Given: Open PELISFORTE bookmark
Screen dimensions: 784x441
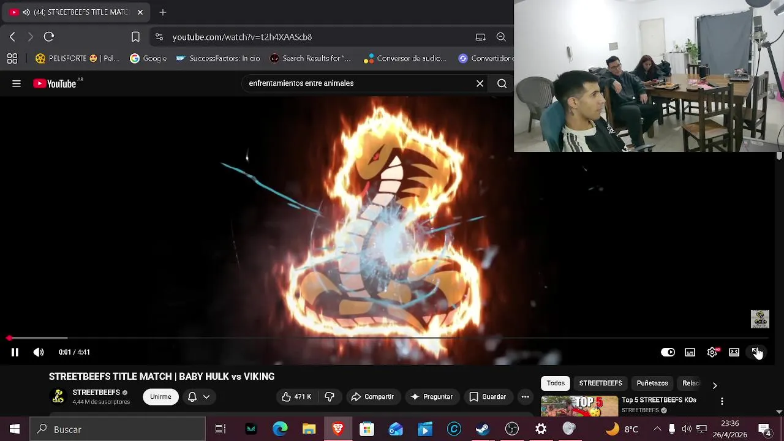Looking at the screenshot, I should (77, 58).
